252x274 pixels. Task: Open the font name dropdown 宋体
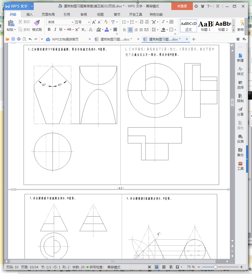pyautogui.click(x=72, y=22)
